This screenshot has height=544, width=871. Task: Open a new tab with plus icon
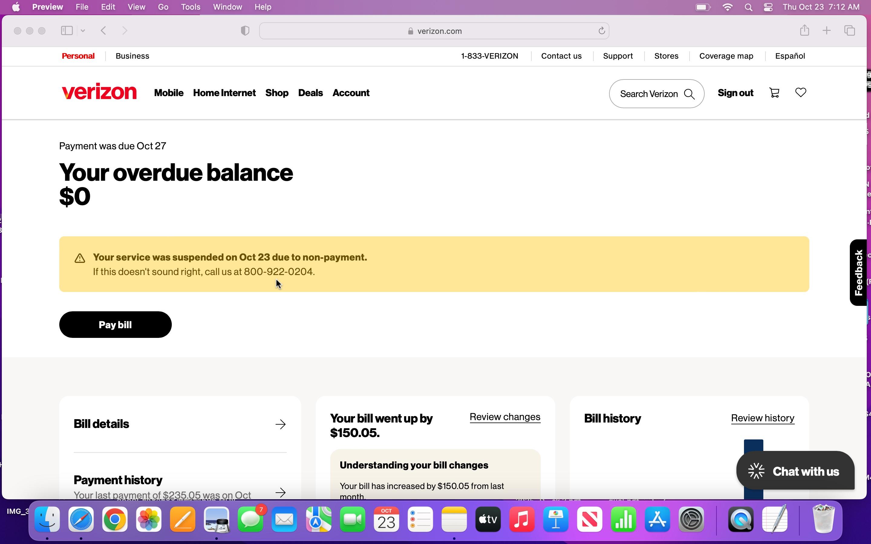[827, 31]
